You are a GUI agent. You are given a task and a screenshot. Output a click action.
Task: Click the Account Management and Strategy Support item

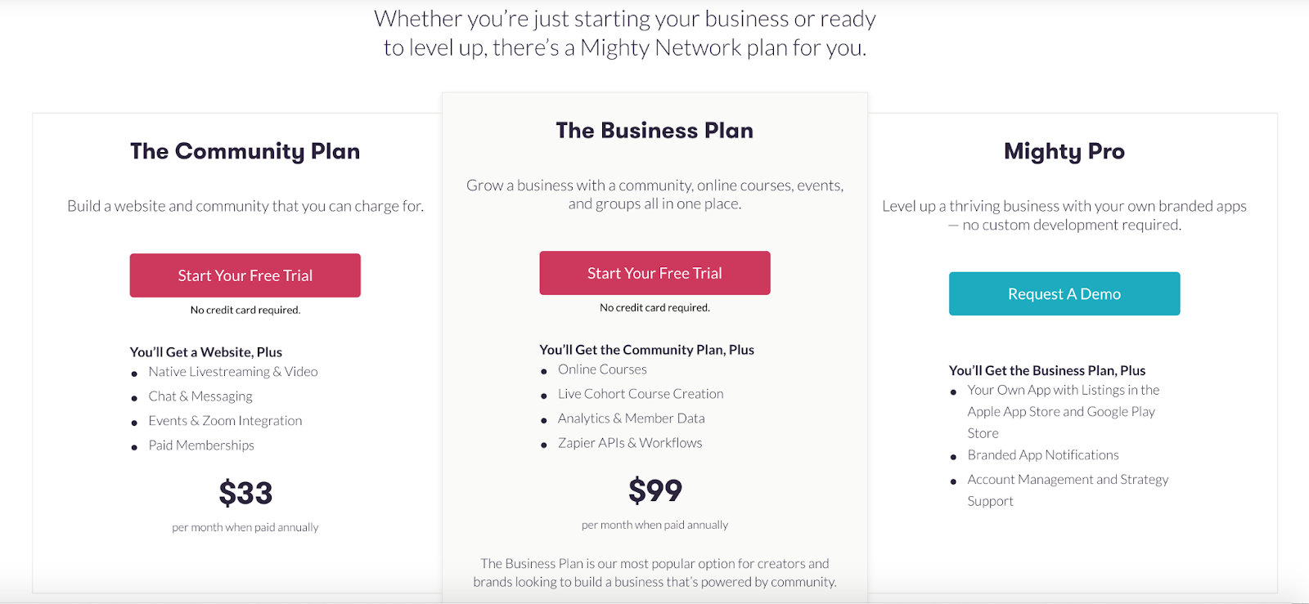click(1068, 490)
